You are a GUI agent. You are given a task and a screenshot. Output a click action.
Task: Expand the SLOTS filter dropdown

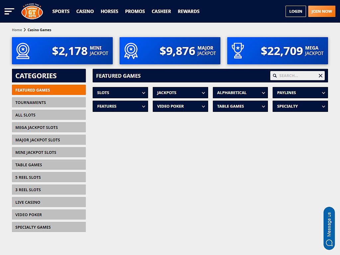point(120,93)
